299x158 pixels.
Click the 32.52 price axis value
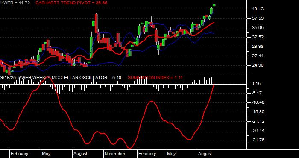click(258, 37)
